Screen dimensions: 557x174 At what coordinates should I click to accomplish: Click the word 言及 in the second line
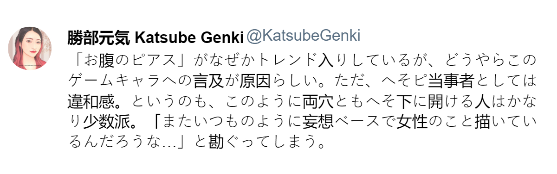[208, 81]
